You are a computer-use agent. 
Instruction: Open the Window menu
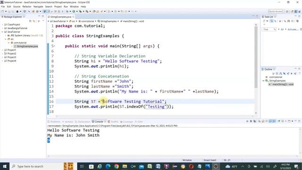point(74,7)
